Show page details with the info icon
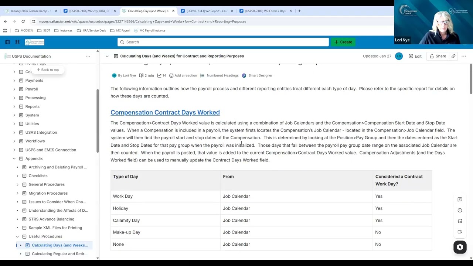Image resolution: width=473 pixels, height=266 pixels. [460, 210]
